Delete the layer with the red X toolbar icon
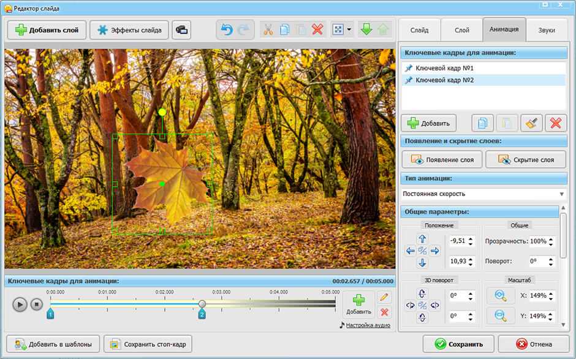Image resolution: width=576 pixels, height=359 pixels. pos(317,29)
